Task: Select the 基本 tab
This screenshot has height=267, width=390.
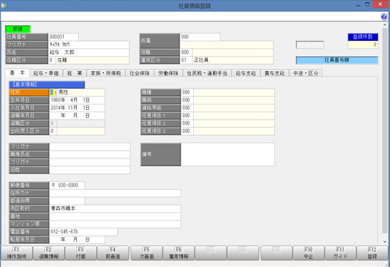Action: 17,73
